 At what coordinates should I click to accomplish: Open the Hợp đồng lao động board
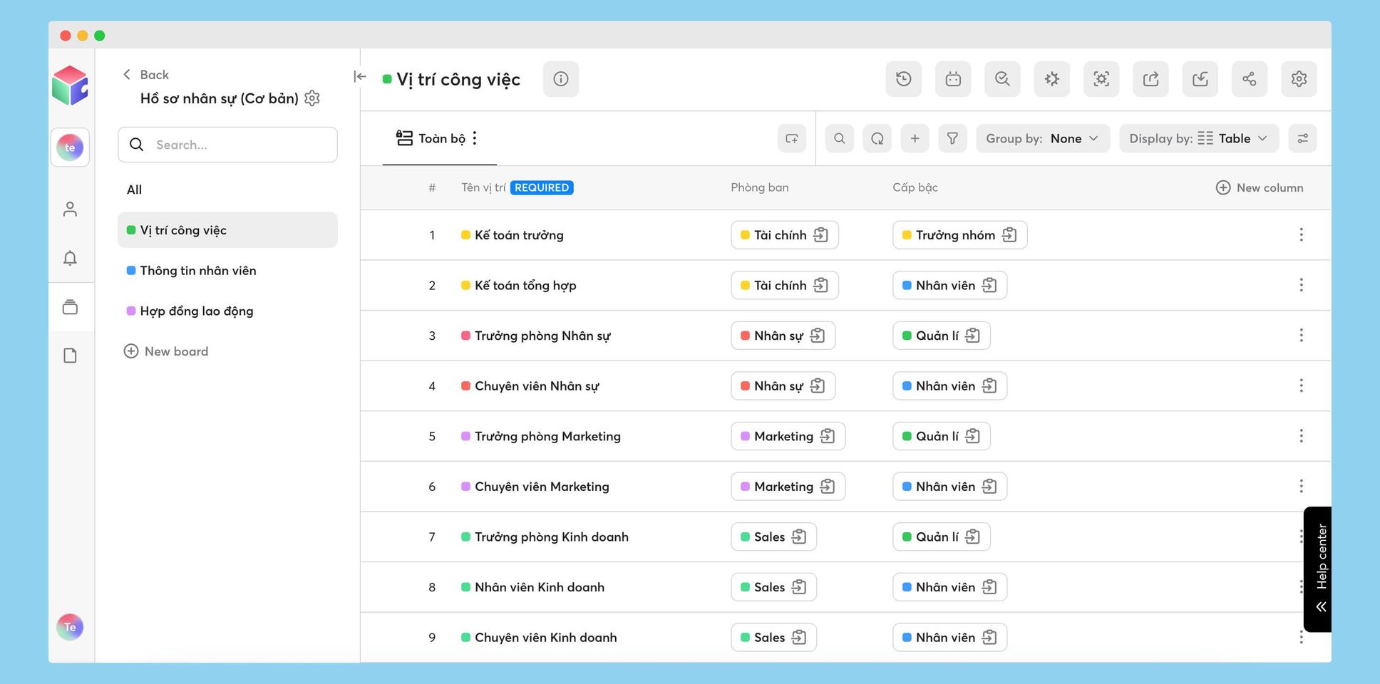click(x=227, y=311)
